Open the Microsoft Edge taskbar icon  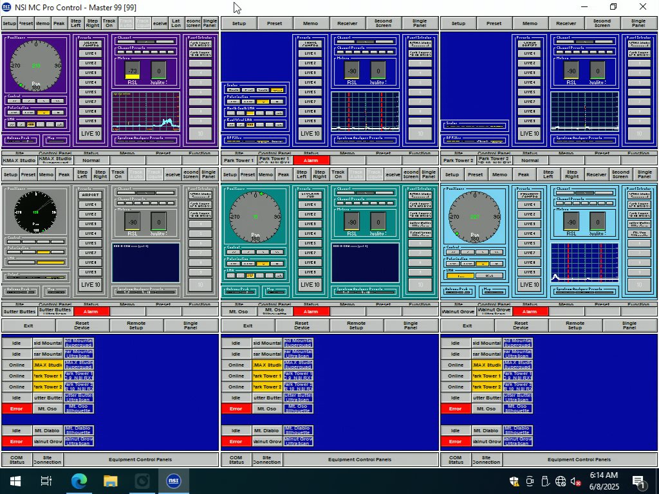click(79, 481)
